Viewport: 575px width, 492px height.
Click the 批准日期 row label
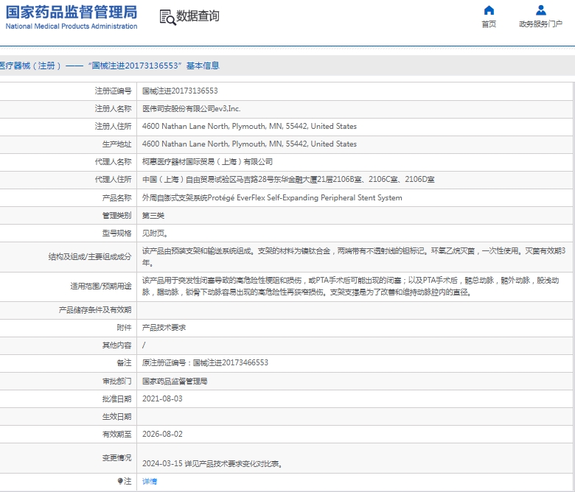pos(116,399)
